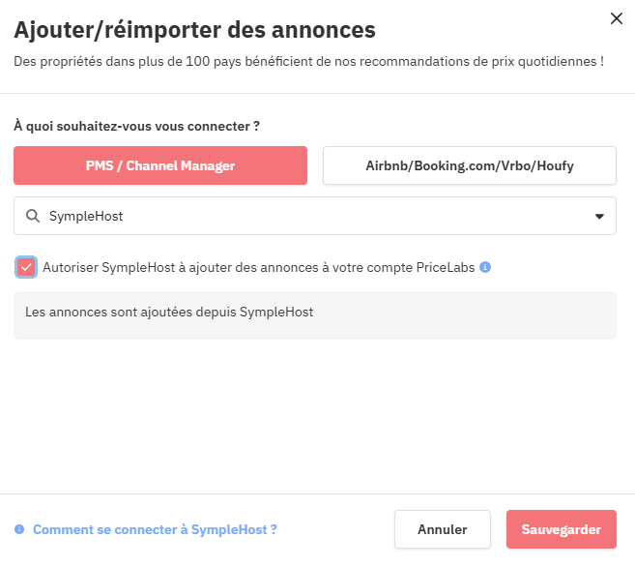Click the Ajouter/réimporter des annonces heading

point(195,30)
